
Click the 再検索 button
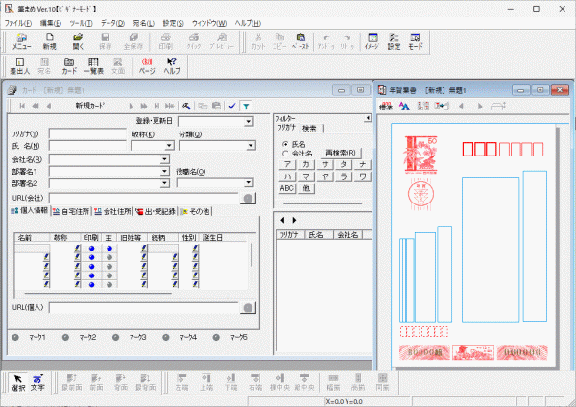point(341,153)
